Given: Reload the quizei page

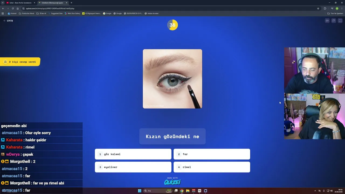Looking at the screenshot, I should (x=13, y=8).
